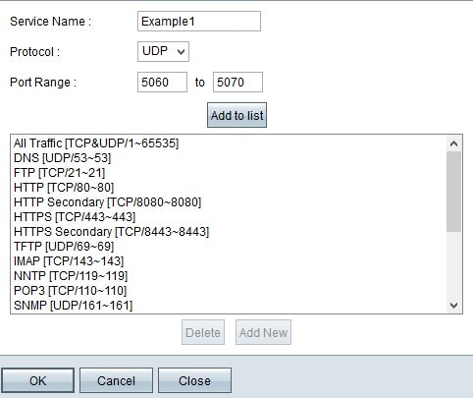Click the Service Name input field

[x=199, y=22]
